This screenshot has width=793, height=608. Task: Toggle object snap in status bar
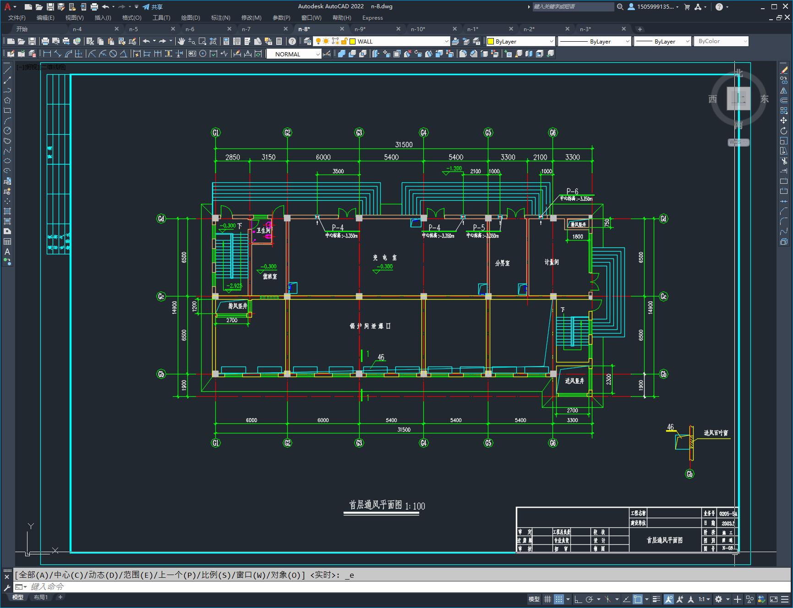coord(638,599)
